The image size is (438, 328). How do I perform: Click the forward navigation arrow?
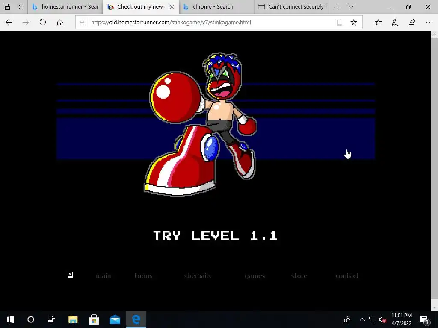tap(26, 22)
